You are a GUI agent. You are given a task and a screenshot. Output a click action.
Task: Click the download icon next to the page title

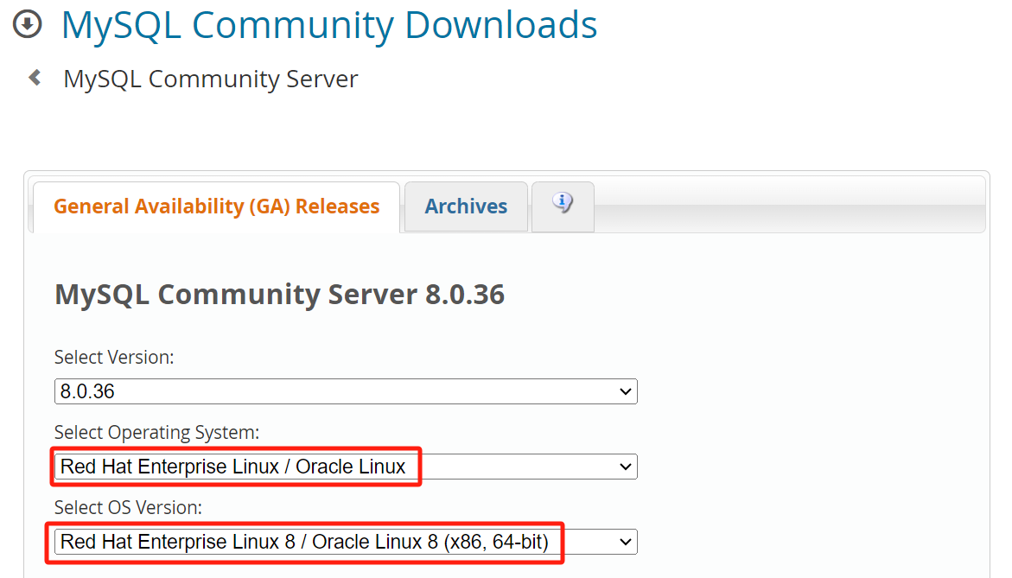(26, 24)
